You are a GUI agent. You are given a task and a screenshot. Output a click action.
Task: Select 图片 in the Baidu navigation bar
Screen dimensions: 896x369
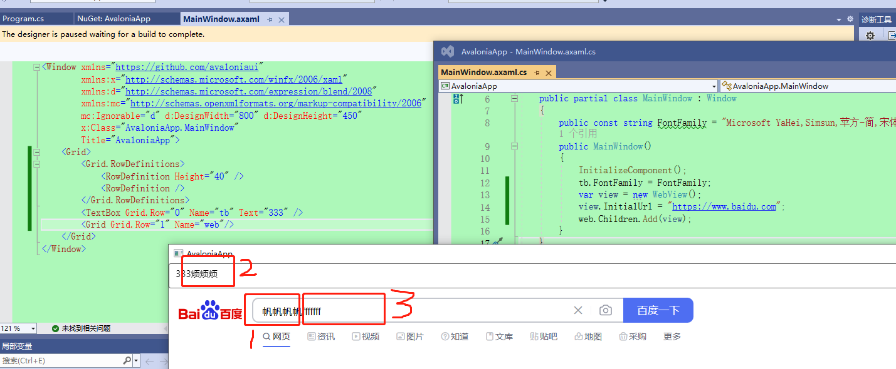point(410,336)
